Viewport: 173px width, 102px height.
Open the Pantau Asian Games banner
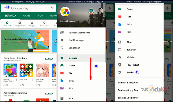[x=25, y=41]
